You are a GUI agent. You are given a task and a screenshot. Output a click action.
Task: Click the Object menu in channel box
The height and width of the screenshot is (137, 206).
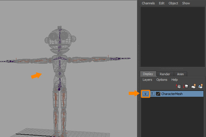pyautogui.click(x=173, y=3)
